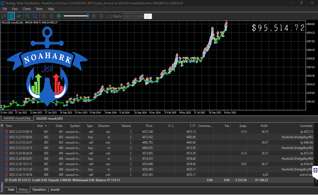
Task: Click sell deal icon for deal 485
Action: point(7,153)
